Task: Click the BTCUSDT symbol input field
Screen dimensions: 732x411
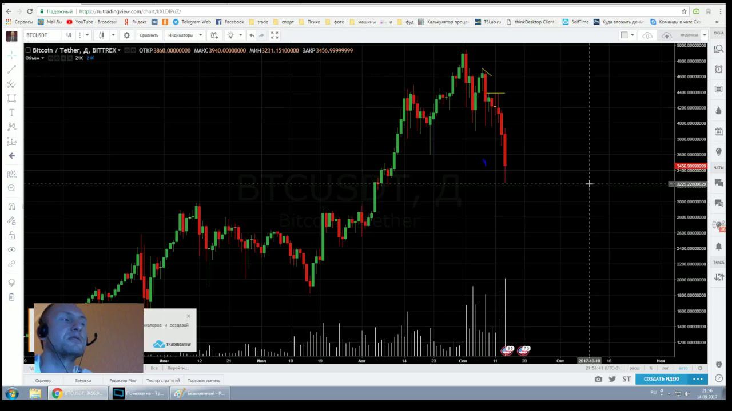Action: pos(42,35)
